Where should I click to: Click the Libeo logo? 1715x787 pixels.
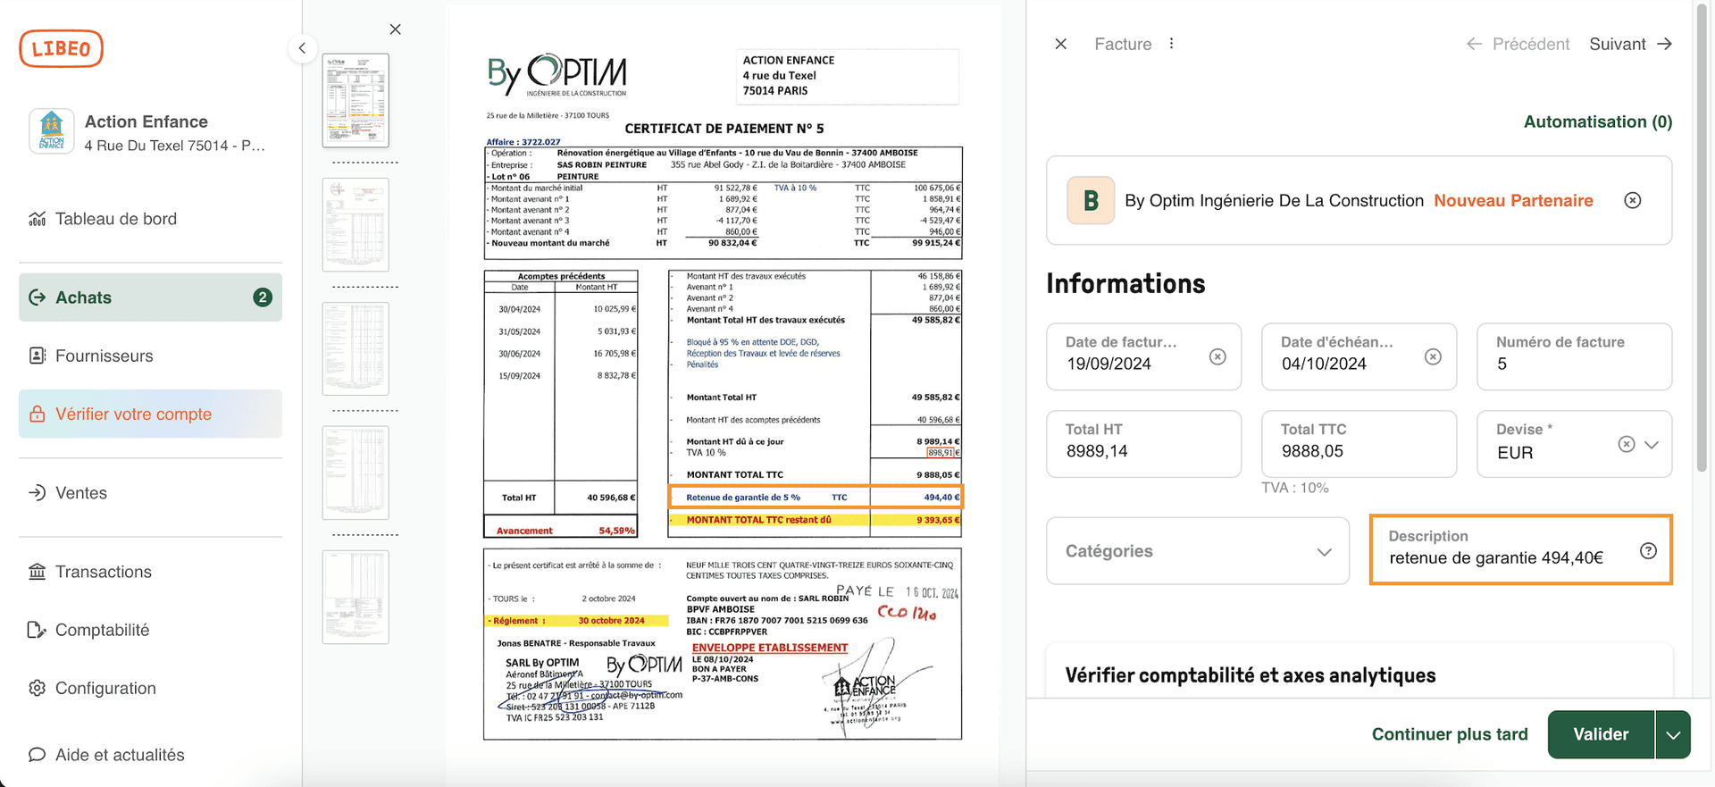click(x=61, y=48)
